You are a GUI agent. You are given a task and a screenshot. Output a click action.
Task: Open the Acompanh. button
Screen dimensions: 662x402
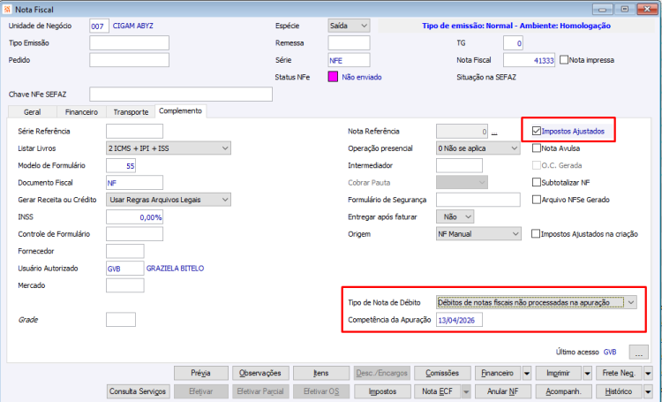click(x=564, y=391)
